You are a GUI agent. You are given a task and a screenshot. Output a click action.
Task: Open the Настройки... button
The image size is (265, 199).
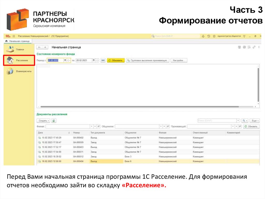tap(179, 60)
